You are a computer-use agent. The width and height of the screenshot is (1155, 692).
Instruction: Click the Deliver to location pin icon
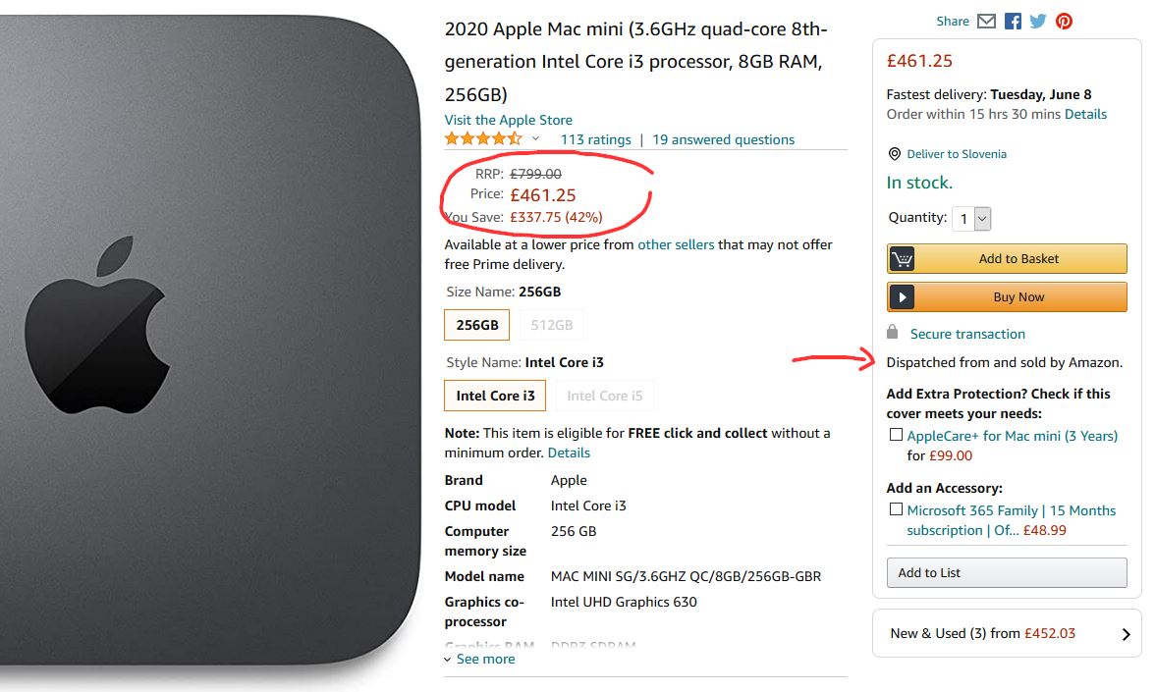click(895, 154)
